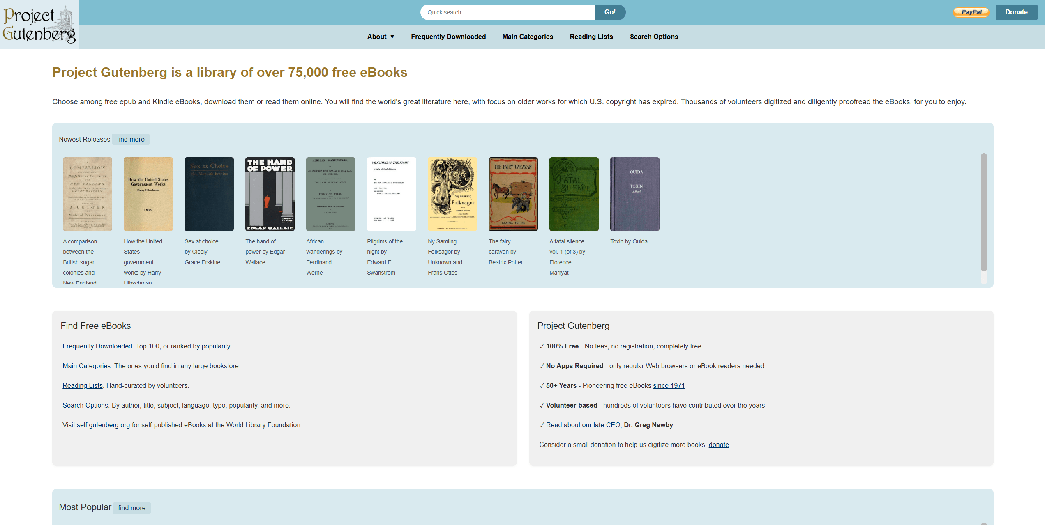Click find more next to Newest Releases

coord(130,139)
